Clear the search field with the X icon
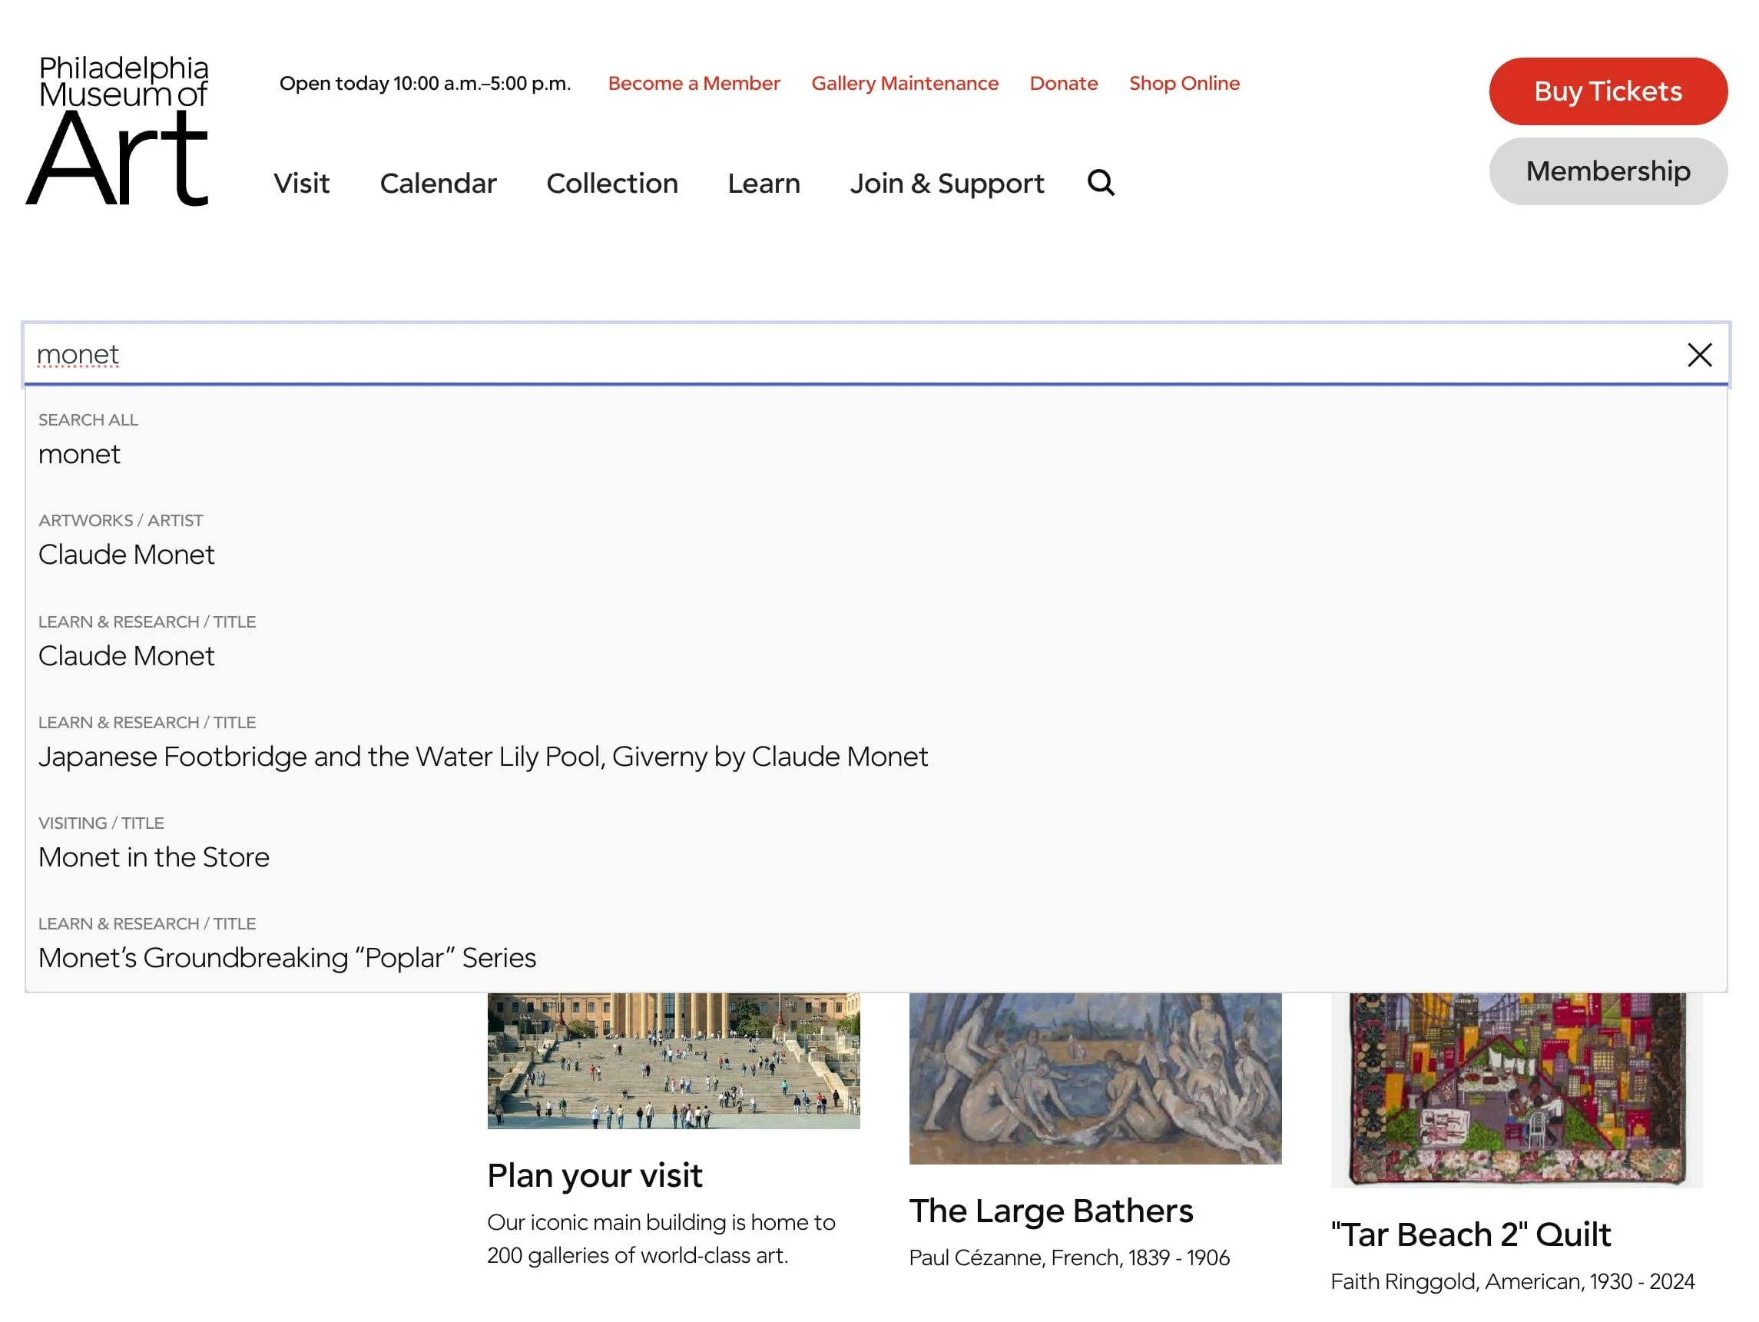This screenshot has width=1759, height=1322. 1698,355
